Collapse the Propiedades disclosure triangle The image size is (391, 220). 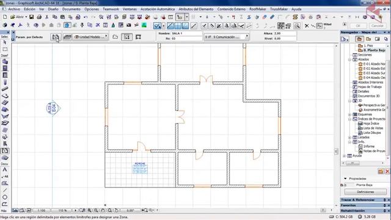(x=345, y=178)
